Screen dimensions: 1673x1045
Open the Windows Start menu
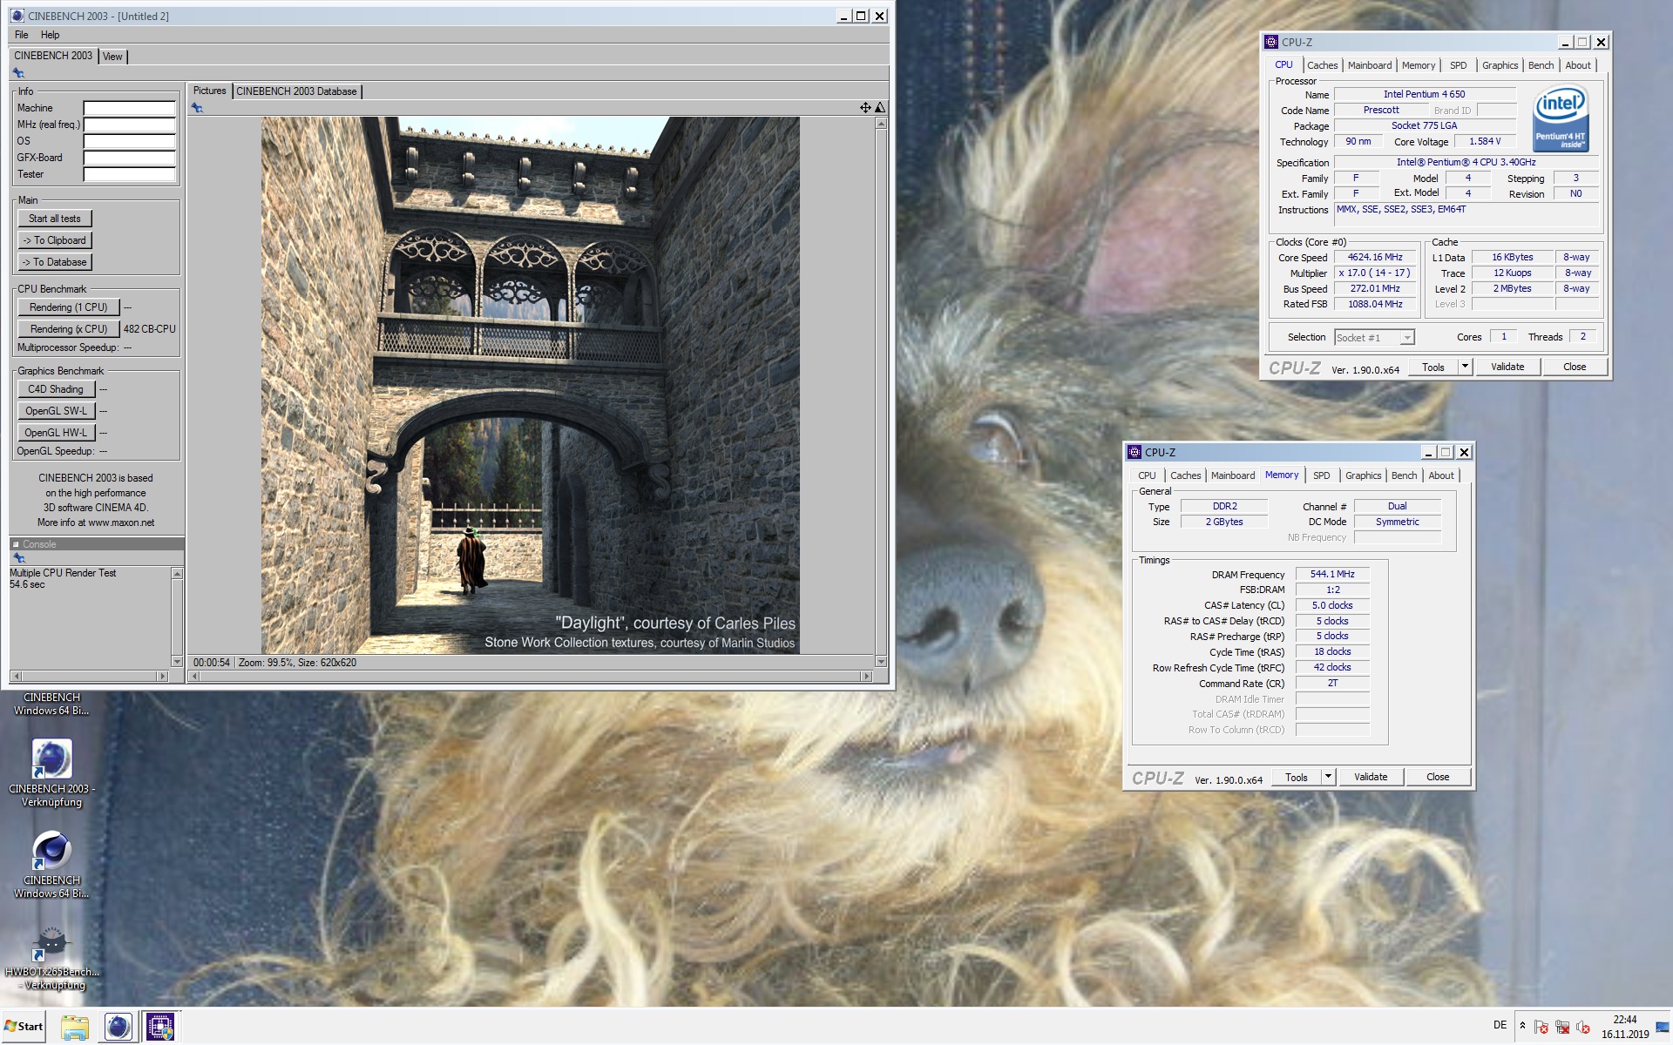24,1027
